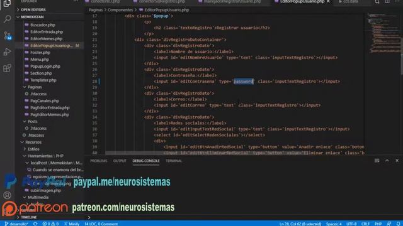403x226 pixels.
Task: Open the Run and Debug view
Action: (x=7, y=51)
